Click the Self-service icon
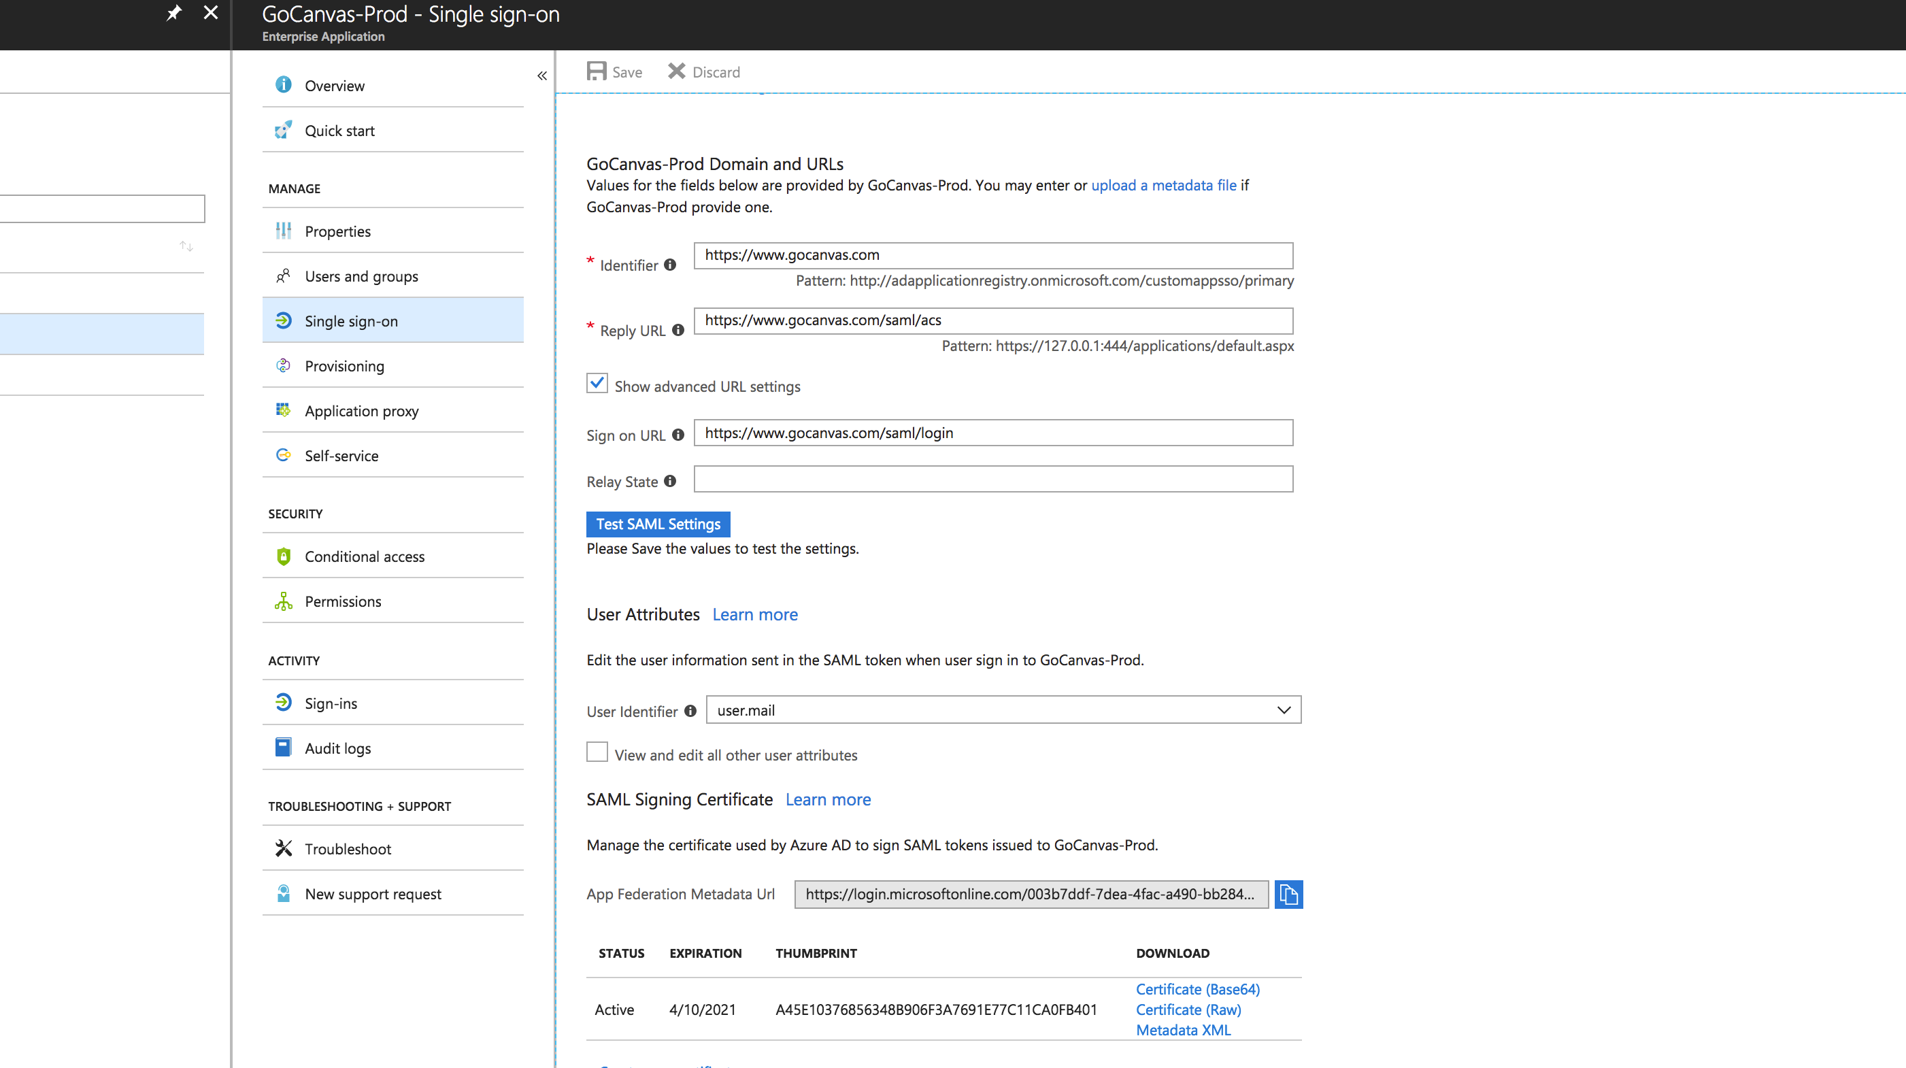The width and height of the screenshot is (1906, 1068). [284, 455]
